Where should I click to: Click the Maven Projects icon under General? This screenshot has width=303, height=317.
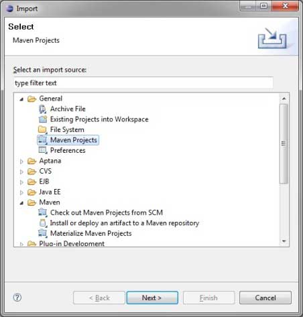click(43, 140)
